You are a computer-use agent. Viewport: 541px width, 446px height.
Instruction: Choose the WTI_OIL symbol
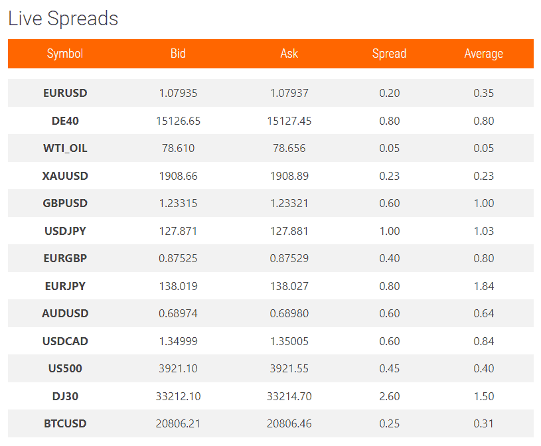[x=65, y=148]
